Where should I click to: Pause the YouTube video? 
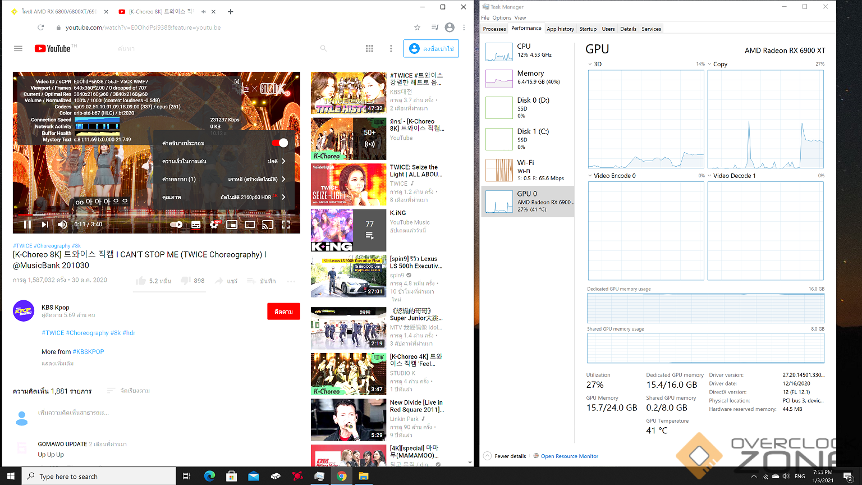coord(27,225)
